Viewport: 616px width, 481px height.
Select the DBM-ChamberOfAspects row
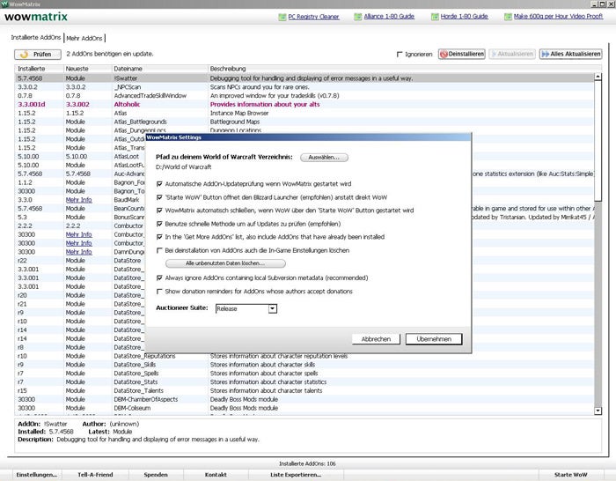pyautogui.click(x=304, y=399)
